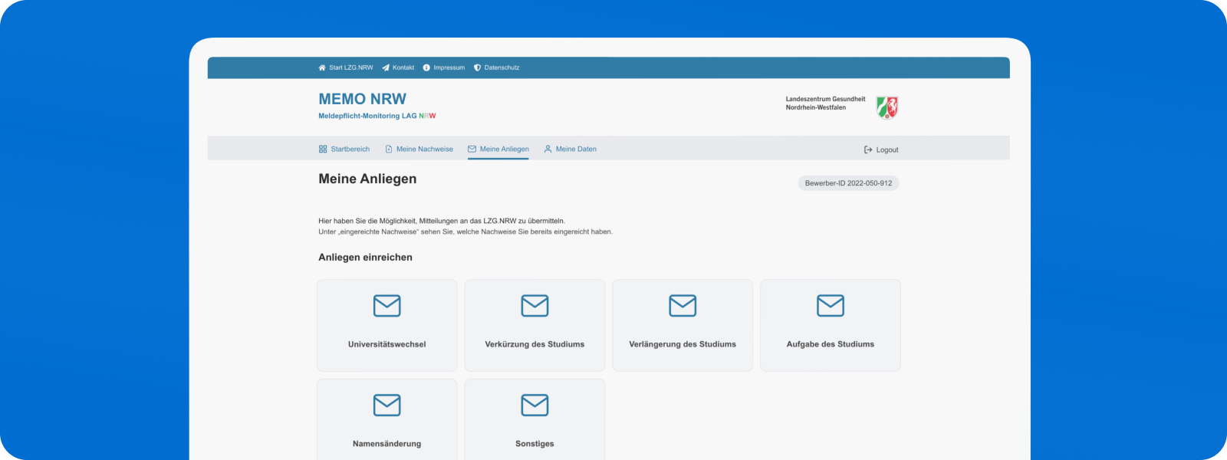The width and height of the screenshot is (1227, 460).
Task: Submit a Universitätswechsel request card
Action: (387, 325)
